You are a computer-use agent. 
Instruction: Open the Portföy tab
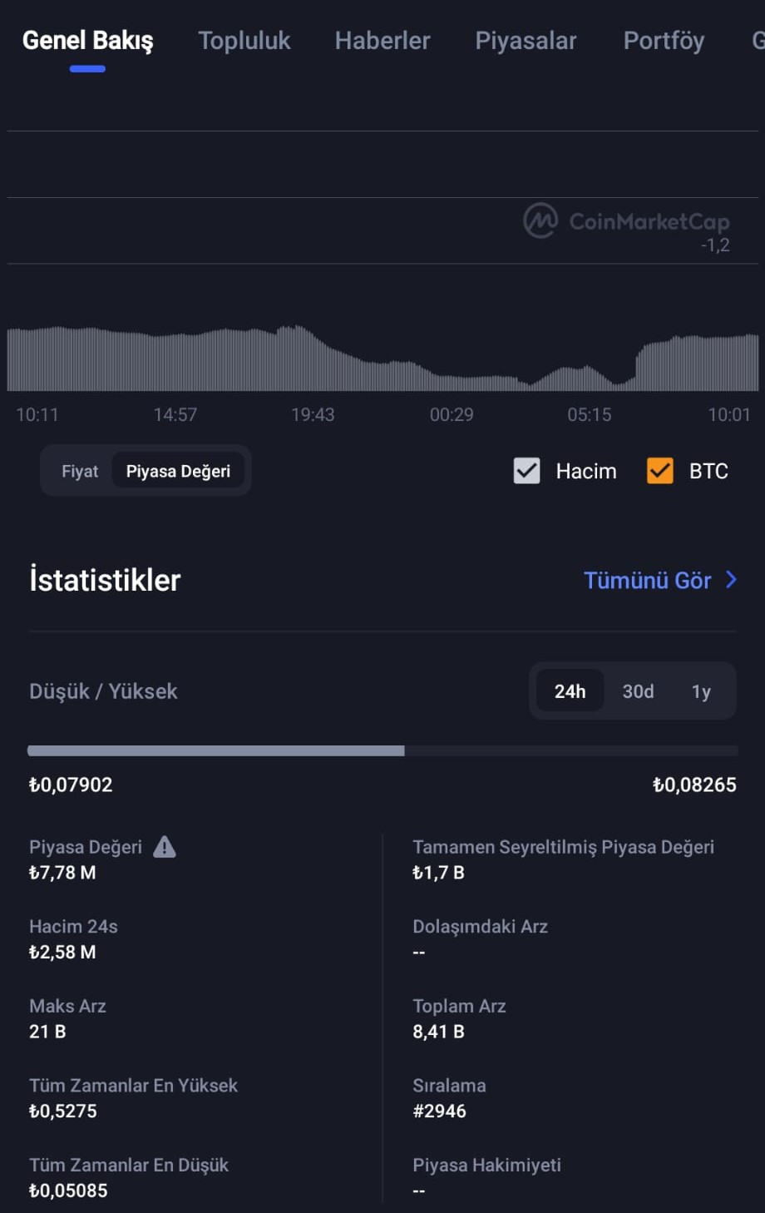pos(664,41)
